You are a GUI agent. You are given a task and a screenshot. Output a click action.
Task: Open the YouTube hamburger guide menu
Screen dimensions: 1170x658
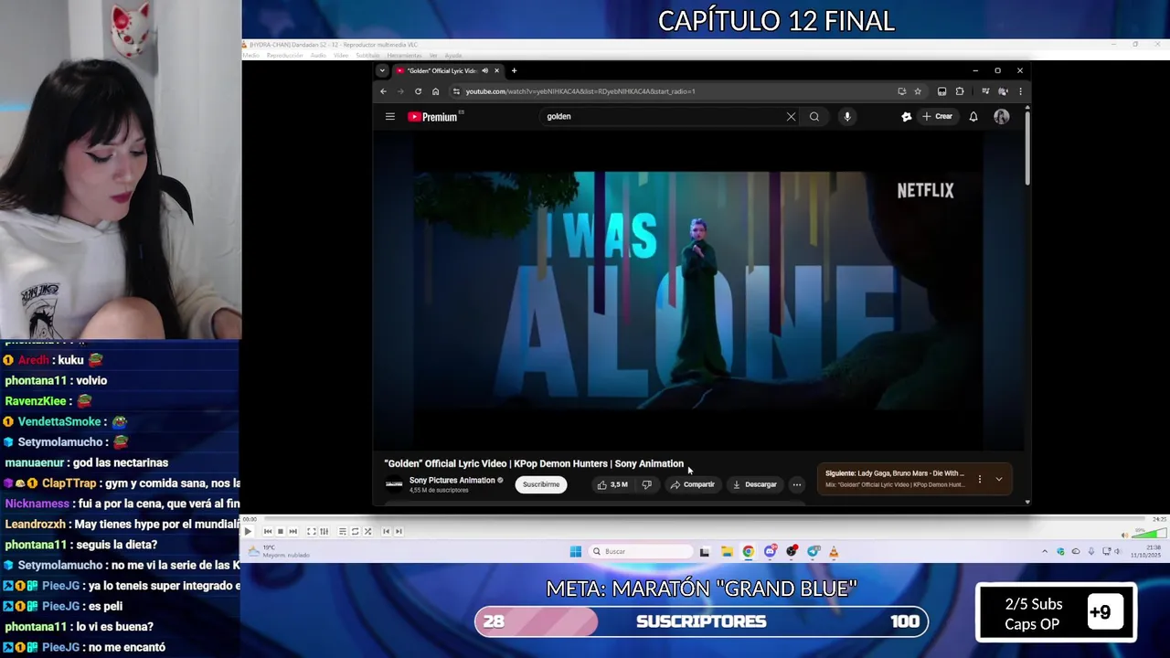pyautogui.click(x=390, y=116)
